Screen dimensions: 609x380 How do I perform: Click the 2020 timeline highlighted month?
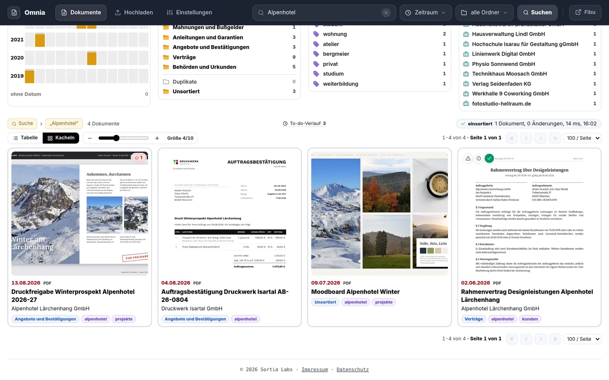click(91, 58)
